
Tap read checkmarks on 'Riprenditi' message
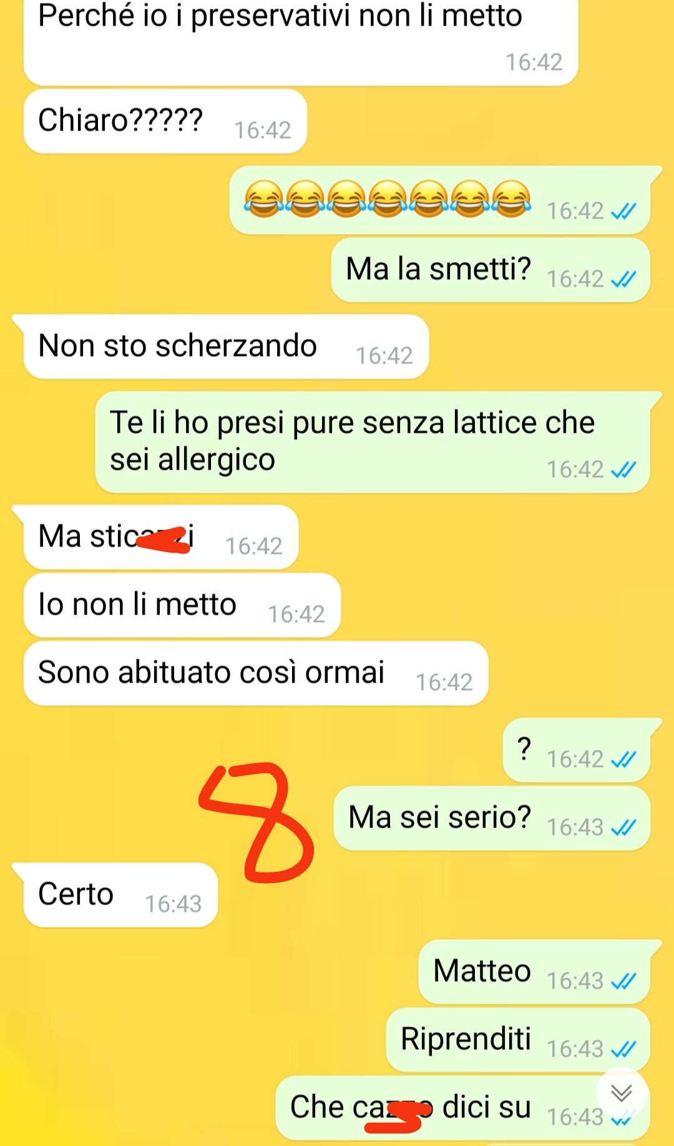tap(623, 1049)
